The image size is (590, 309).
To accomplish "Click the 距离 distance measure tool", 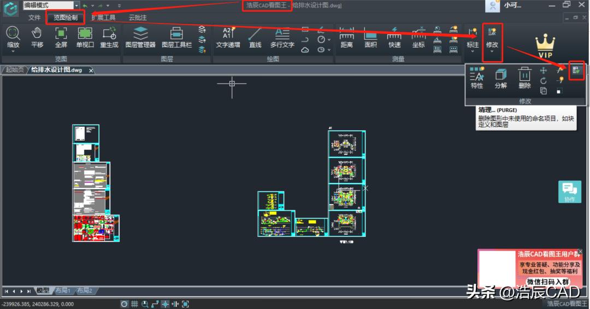I will (346, 37).
